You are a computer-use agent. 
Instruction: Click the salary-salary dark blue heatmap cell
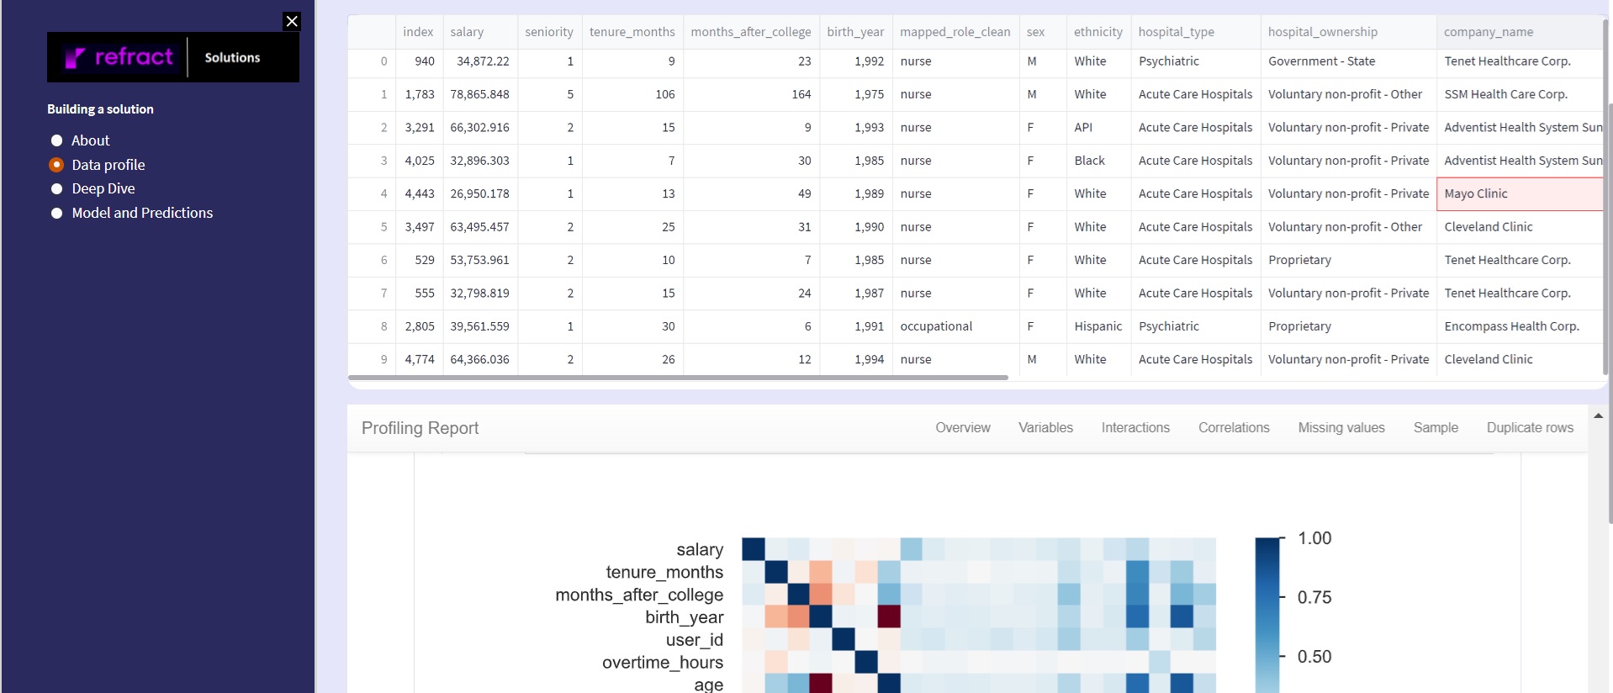754,548
